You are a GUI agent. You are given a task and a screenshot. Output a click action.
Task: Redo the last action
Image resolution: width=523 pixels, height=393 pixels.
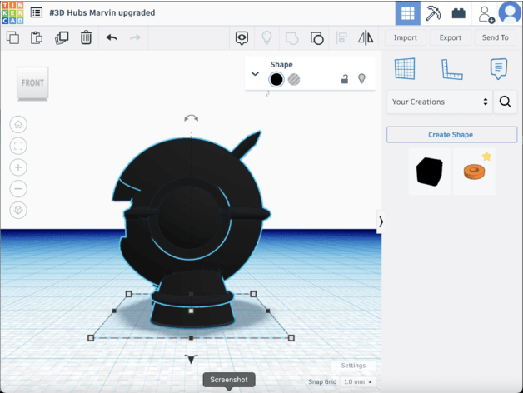tap(135, 37)
